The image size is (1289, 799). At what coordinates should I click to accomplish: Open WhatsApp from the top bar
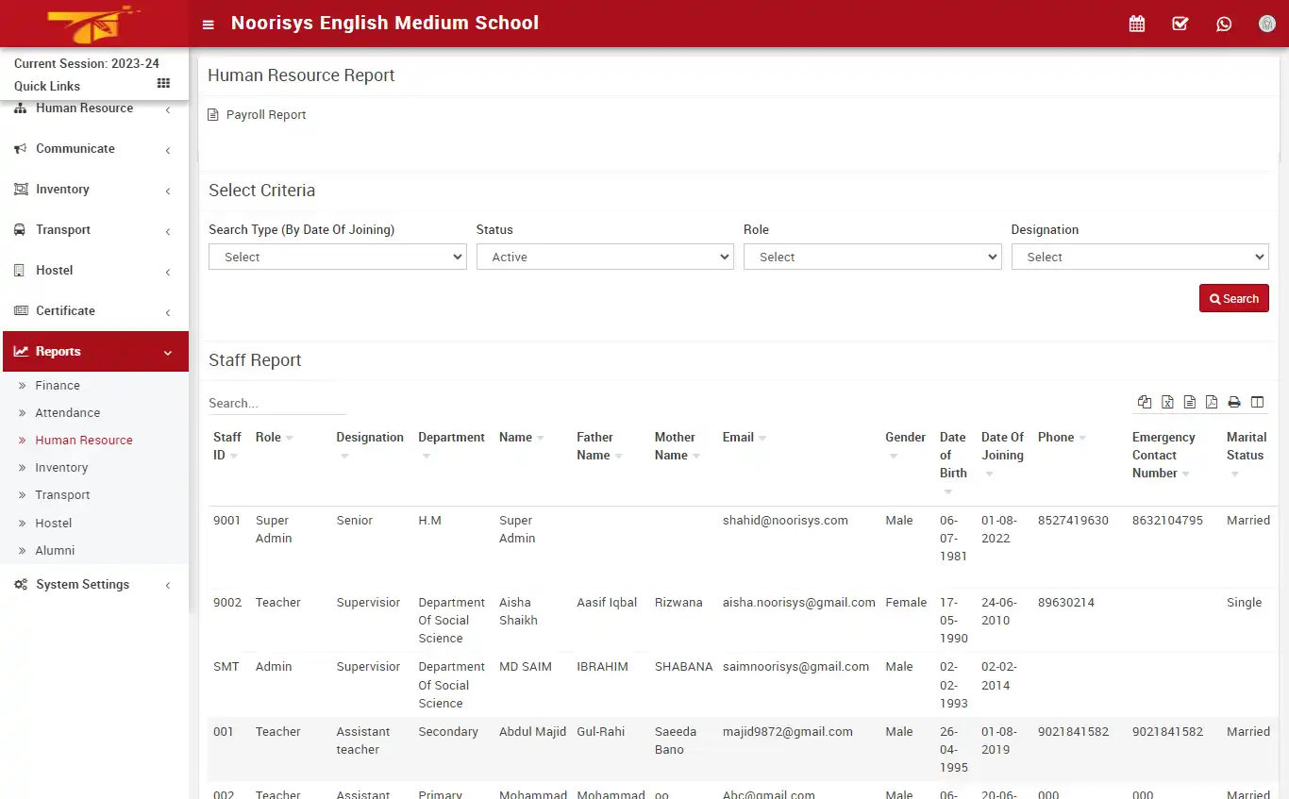1224,23
